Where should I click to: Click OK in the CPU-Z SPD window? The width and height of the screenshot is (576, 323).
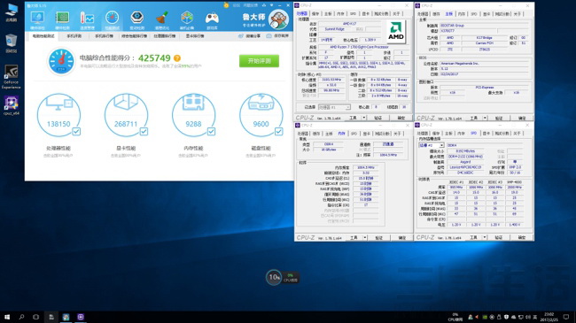(522, 237)
